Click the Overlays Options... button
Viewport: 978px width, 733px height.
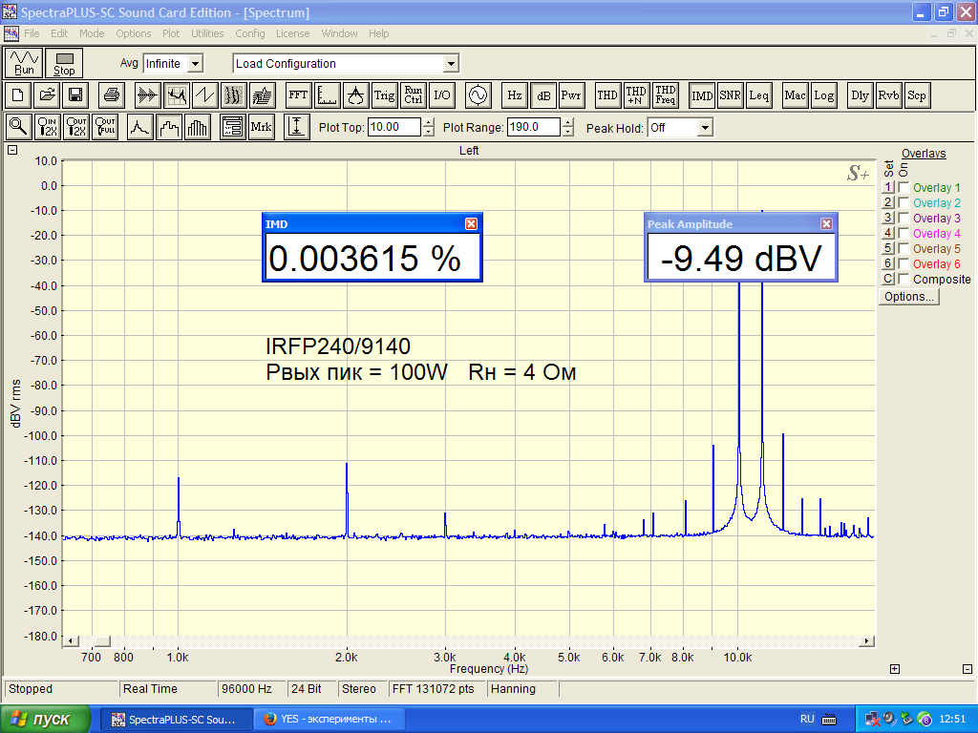click(x=908, y=297)
